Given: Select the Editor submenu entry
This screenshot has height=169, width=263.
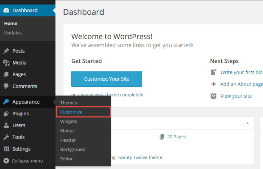Looking at the screenshot, I should pyautogui.click(x=67, y=159).
